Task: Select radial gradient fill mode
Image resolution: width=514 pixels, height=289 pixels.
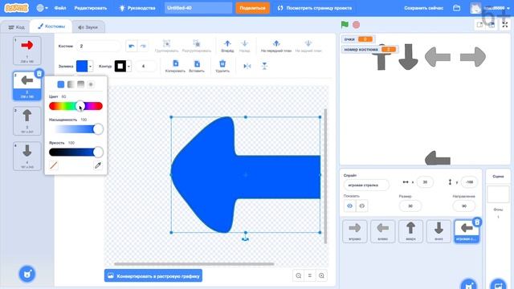Action: (x=91, y=84)
